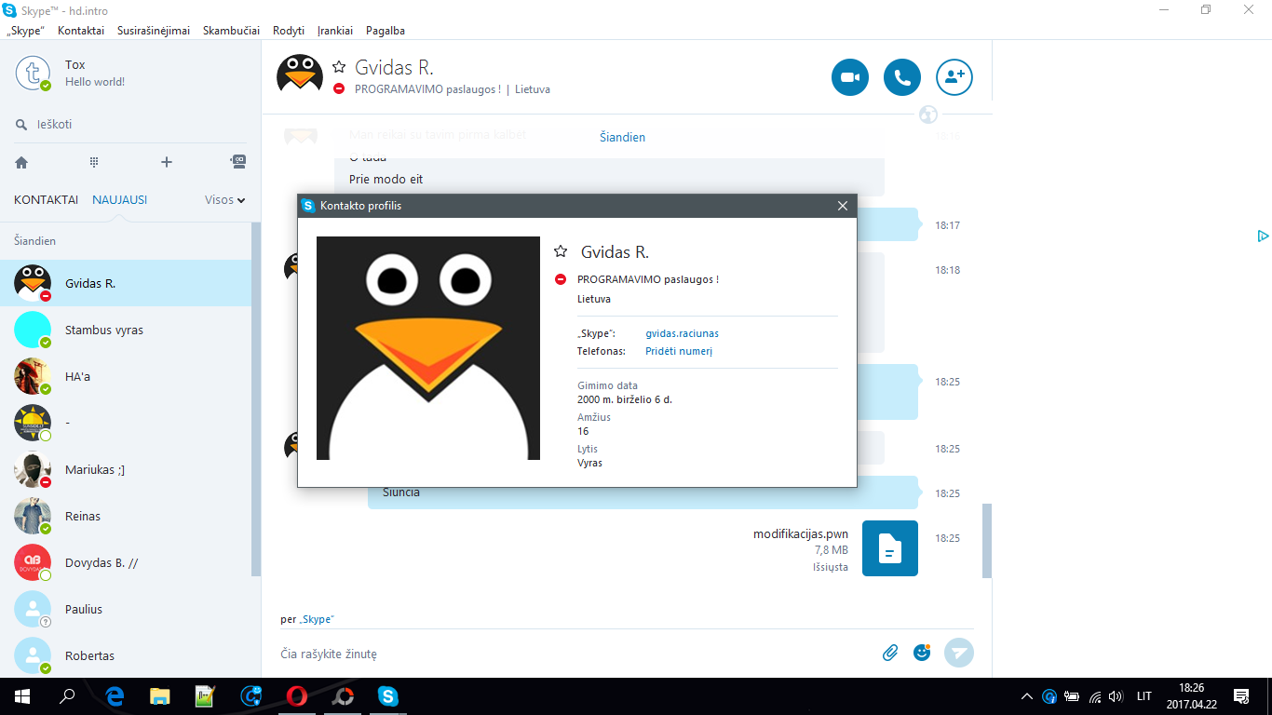1272x715 pixels.
Task: Click the modifikacijas.pwn file name
Action: (801, 533)
